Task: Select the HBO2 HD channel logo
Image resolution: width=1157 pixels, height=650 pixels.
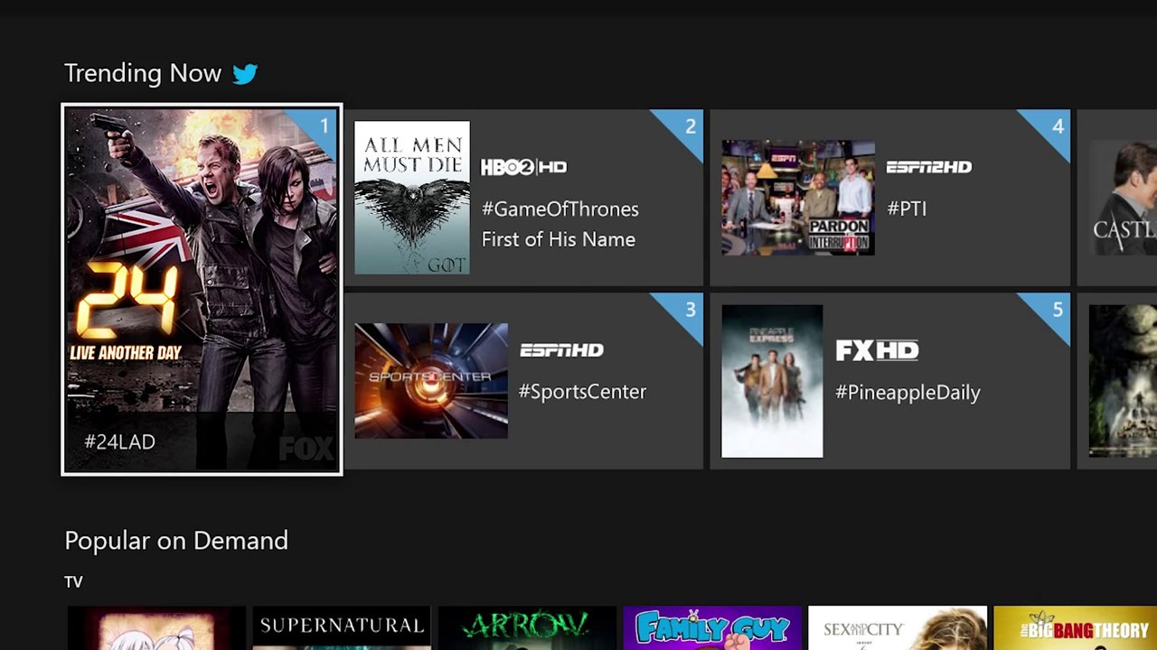Action: (x=523, y=167)
